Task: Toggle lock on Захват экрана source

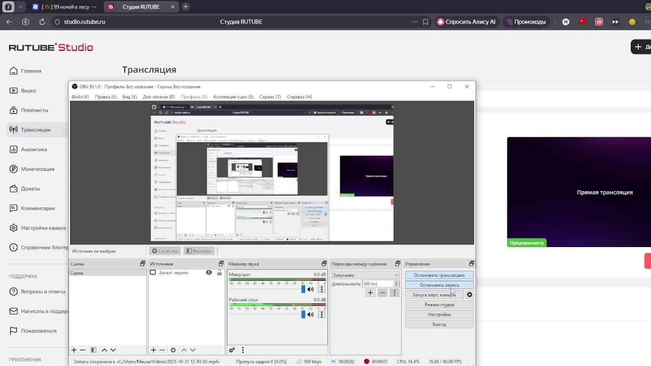Action: click(x=219, y=272)
